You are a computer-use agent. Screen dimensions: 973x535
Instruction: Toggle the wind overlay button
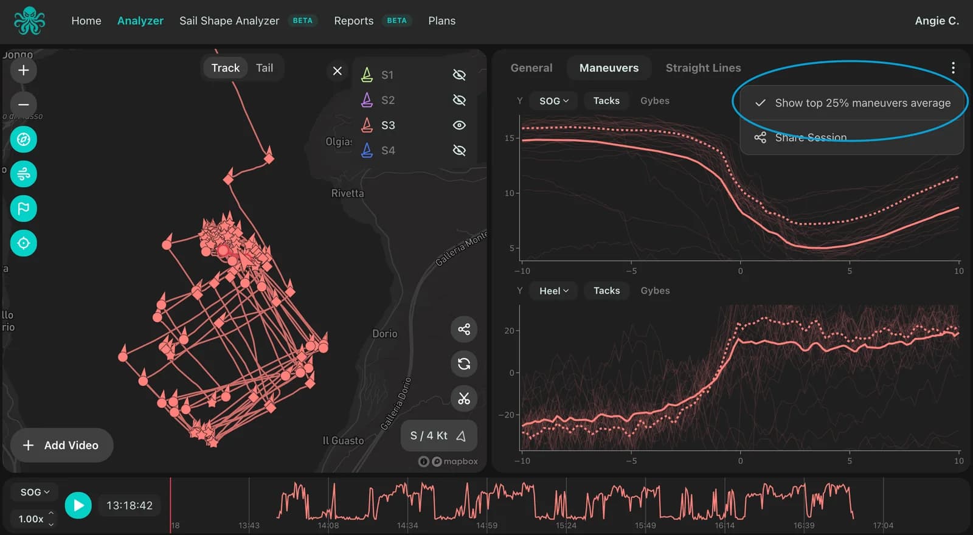pyautogui.click(x=24, y=174)
